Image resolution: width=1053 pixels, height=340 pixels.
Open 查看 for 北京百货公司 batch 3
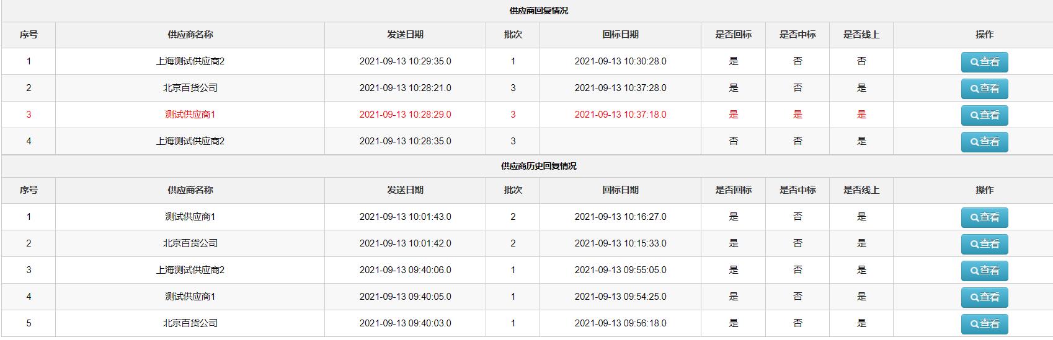tap(984, 89)
